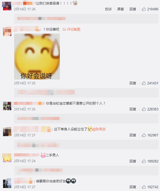Like the comment with 241431 likes
The height and width of the screenshot is (191, 160).
pyautogui.click(x=144, y=83)
